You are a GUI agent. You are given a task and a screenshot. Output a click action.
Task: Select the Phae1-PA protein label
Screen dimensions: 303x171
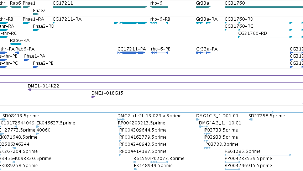35,56
